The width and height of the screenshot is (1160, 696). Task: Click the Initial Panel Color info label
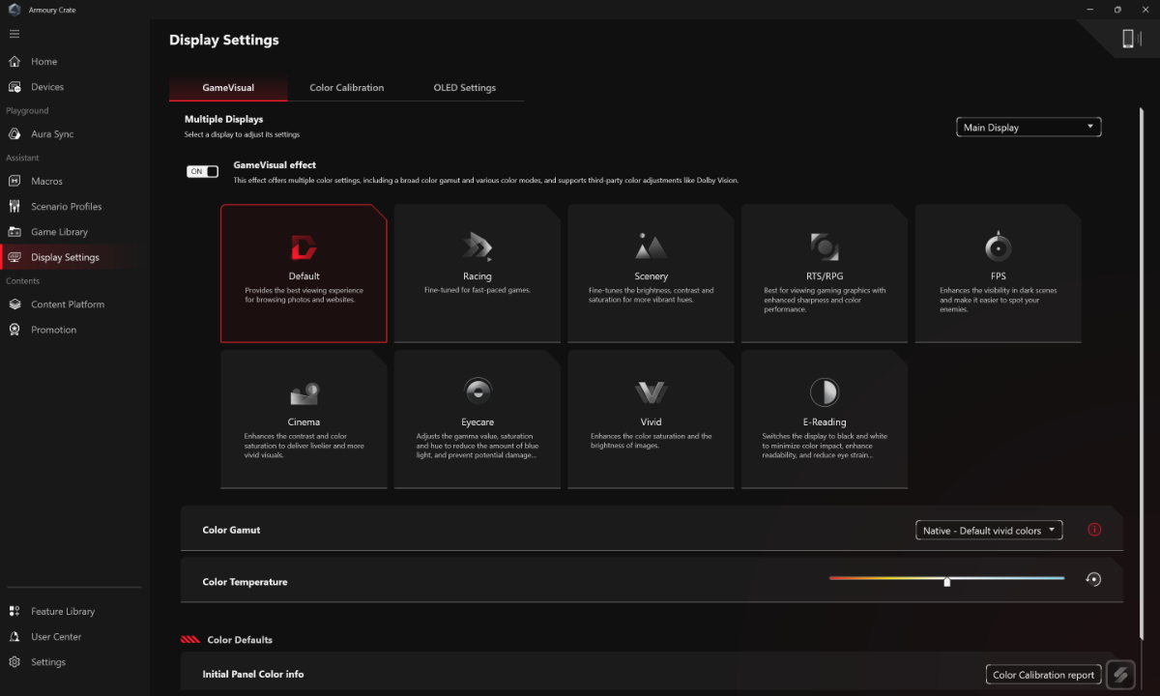point(253,674)
